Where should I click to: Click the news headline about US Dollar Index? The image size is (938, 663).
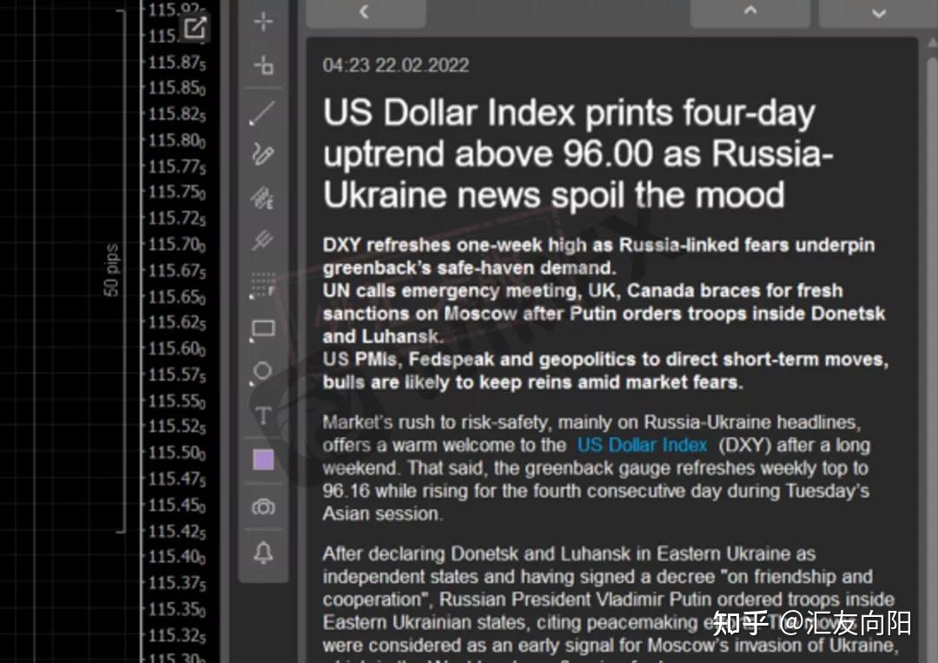(578, 153)
